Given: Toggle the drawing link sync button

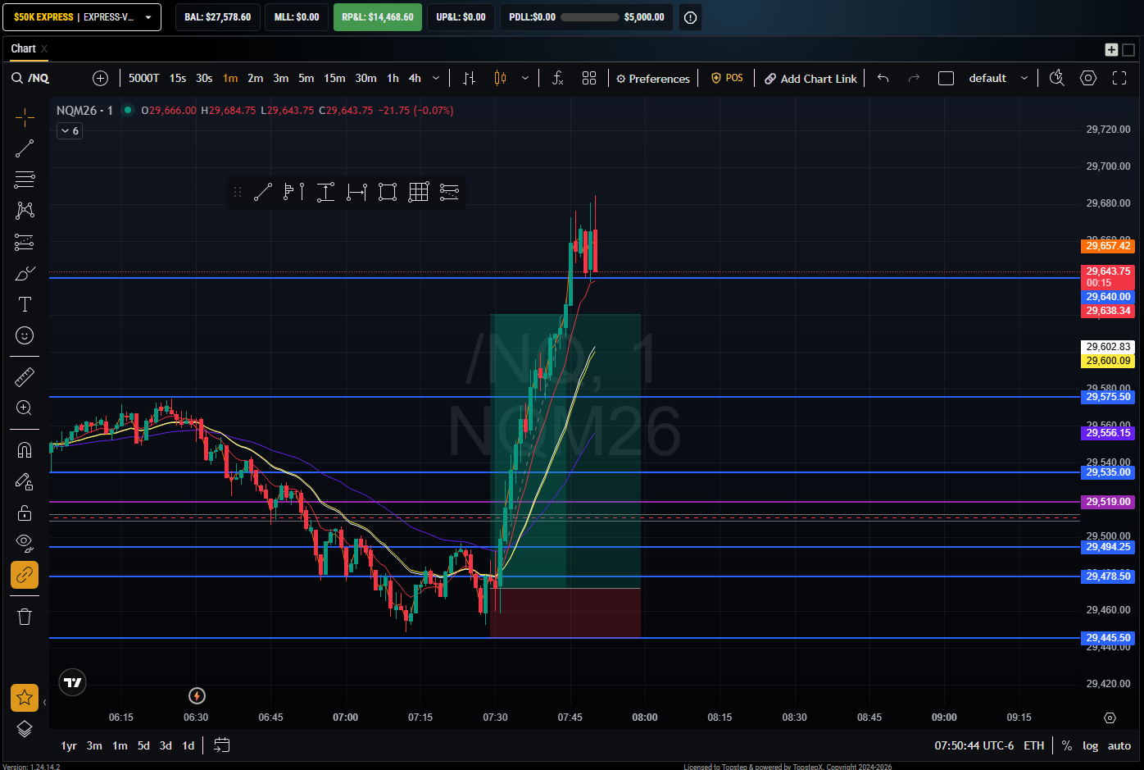Looking at the screenshot, I should [x=25, y=575].
